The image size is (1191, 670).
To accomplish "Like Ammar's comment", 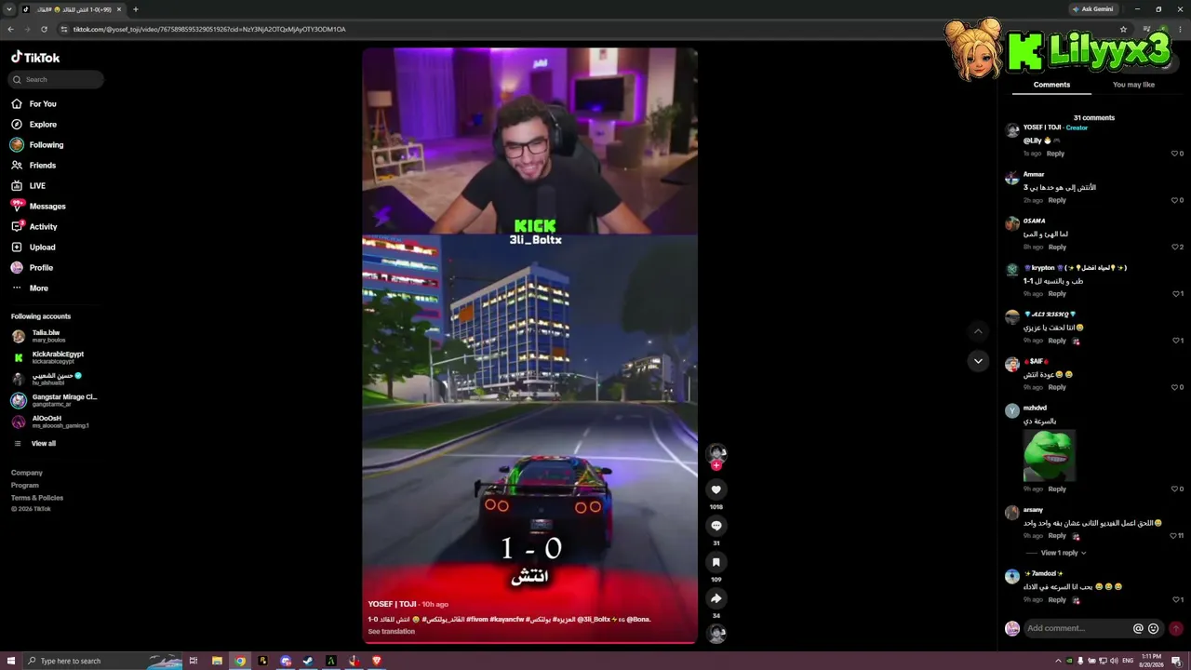I will click(x=1175, y=200).
